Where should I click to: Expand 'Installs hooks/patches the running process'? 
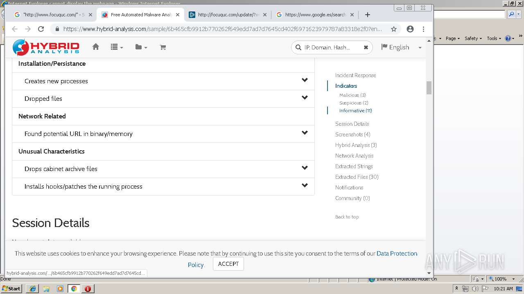(x=163, y=187)
